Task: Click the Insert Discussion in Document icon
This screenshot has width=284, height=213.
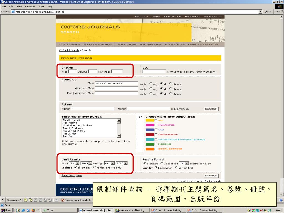Action: click(x=26, y=200)
